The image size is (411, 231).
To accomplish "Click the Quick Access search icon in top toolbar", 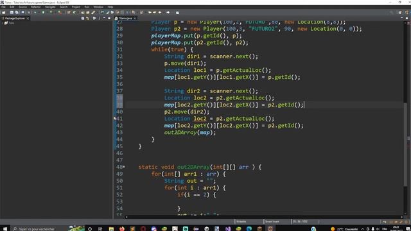I will [391, 12].
